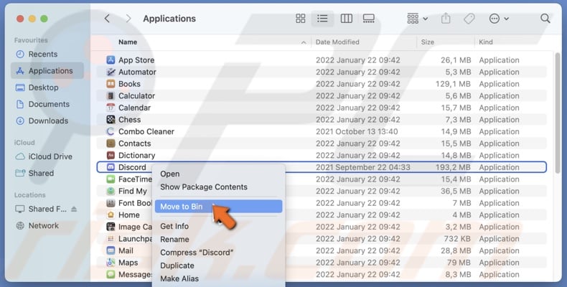The height and width of the screenshot is (287, 567).
Task: Select the Calculator row name
Action: (136, 96)
